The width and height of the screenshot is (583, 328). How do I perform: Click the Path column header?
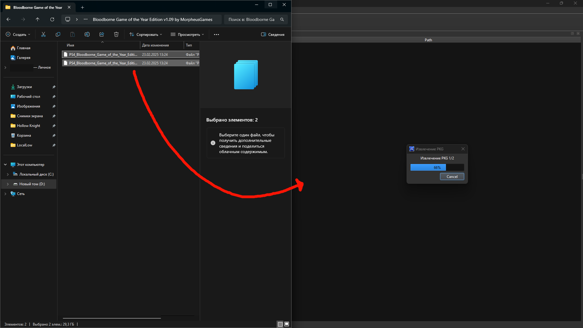(428, 40)
